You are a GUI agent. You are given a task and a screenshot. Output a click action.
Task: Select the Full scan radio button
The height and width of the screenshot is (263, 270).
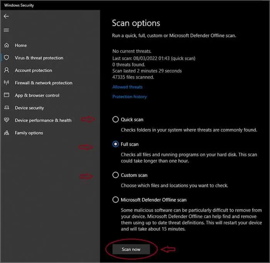[115, 144]
